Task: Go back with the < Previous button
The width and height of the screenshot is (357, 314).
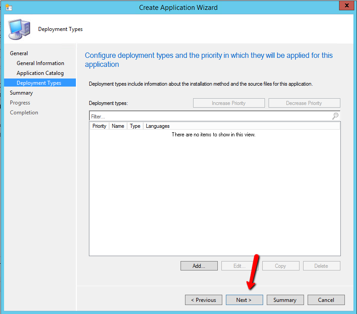Action: click(203, 300)
